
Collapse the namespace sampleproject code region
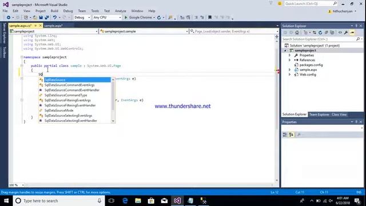[22, 57]
